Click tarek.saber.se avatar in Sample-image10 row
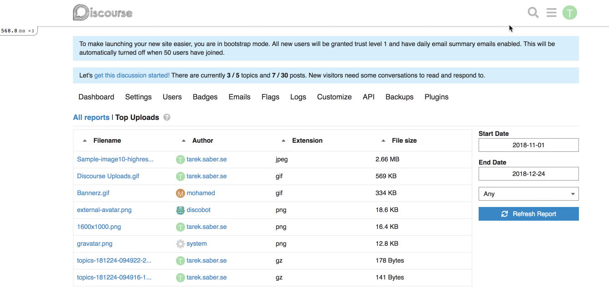This screenshot has width=609, height=300. (181, 160)
